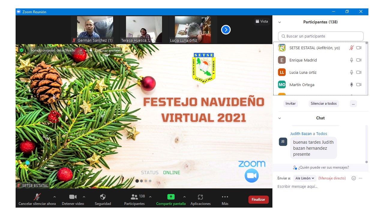Unmute microphone with Cancelar silenciar ahora
This screenshot has height=216, width=384.
point(37,197)
